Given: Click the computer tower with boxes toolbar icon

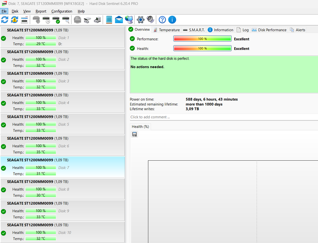Looking at the screenshot, I should click(97, 20).
